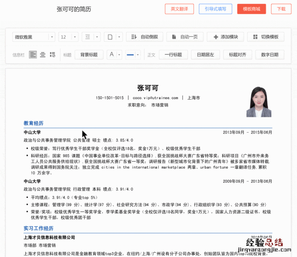Expand the line spacing dropdown arrow

click(97, 37)
